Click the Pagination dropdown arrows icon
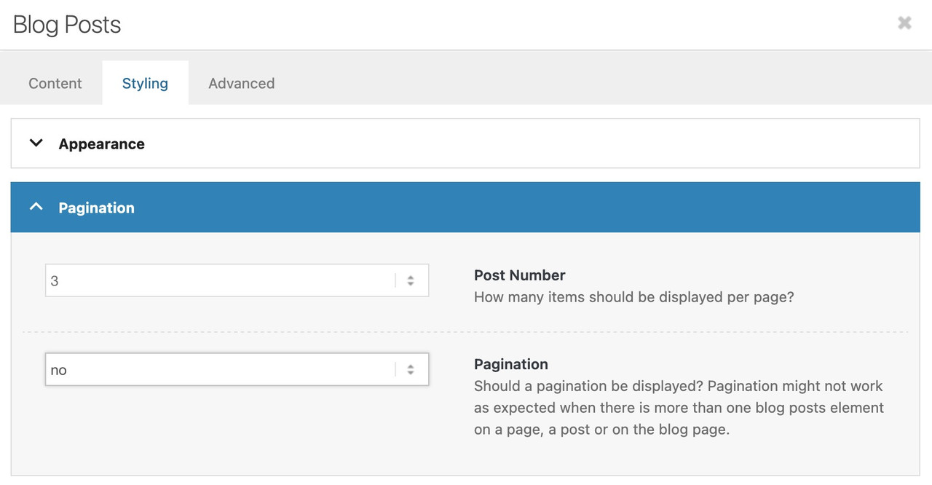This screenshot has width=932, height=485. point(411,370)
